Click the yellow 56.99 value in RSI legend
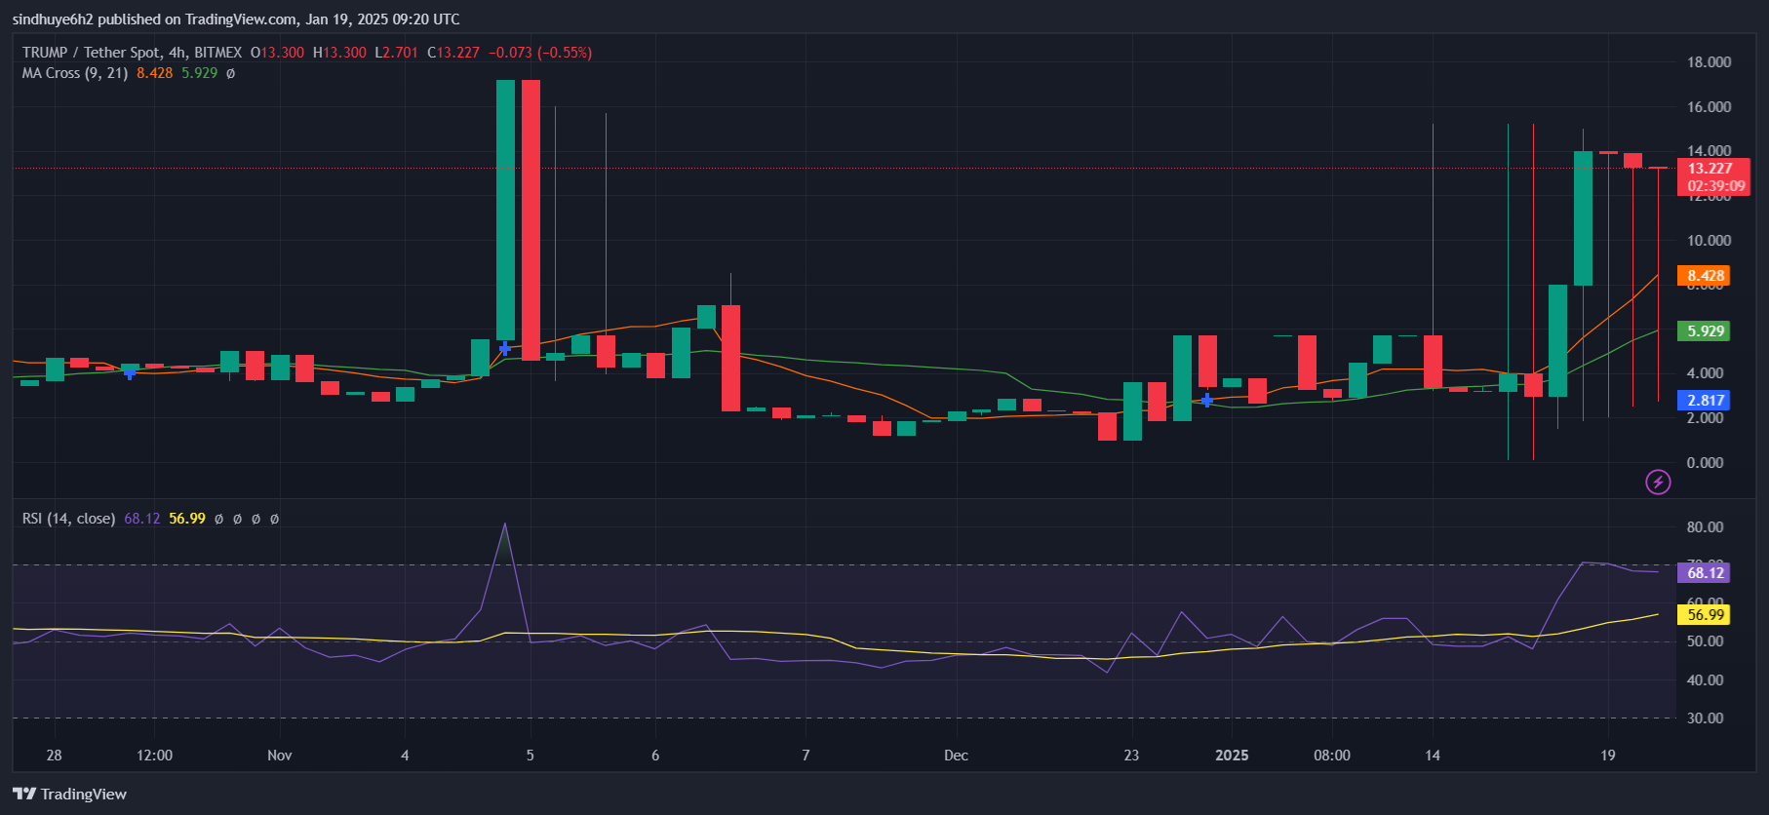This screenshot has height=815, width=1769. click(187, 519)
